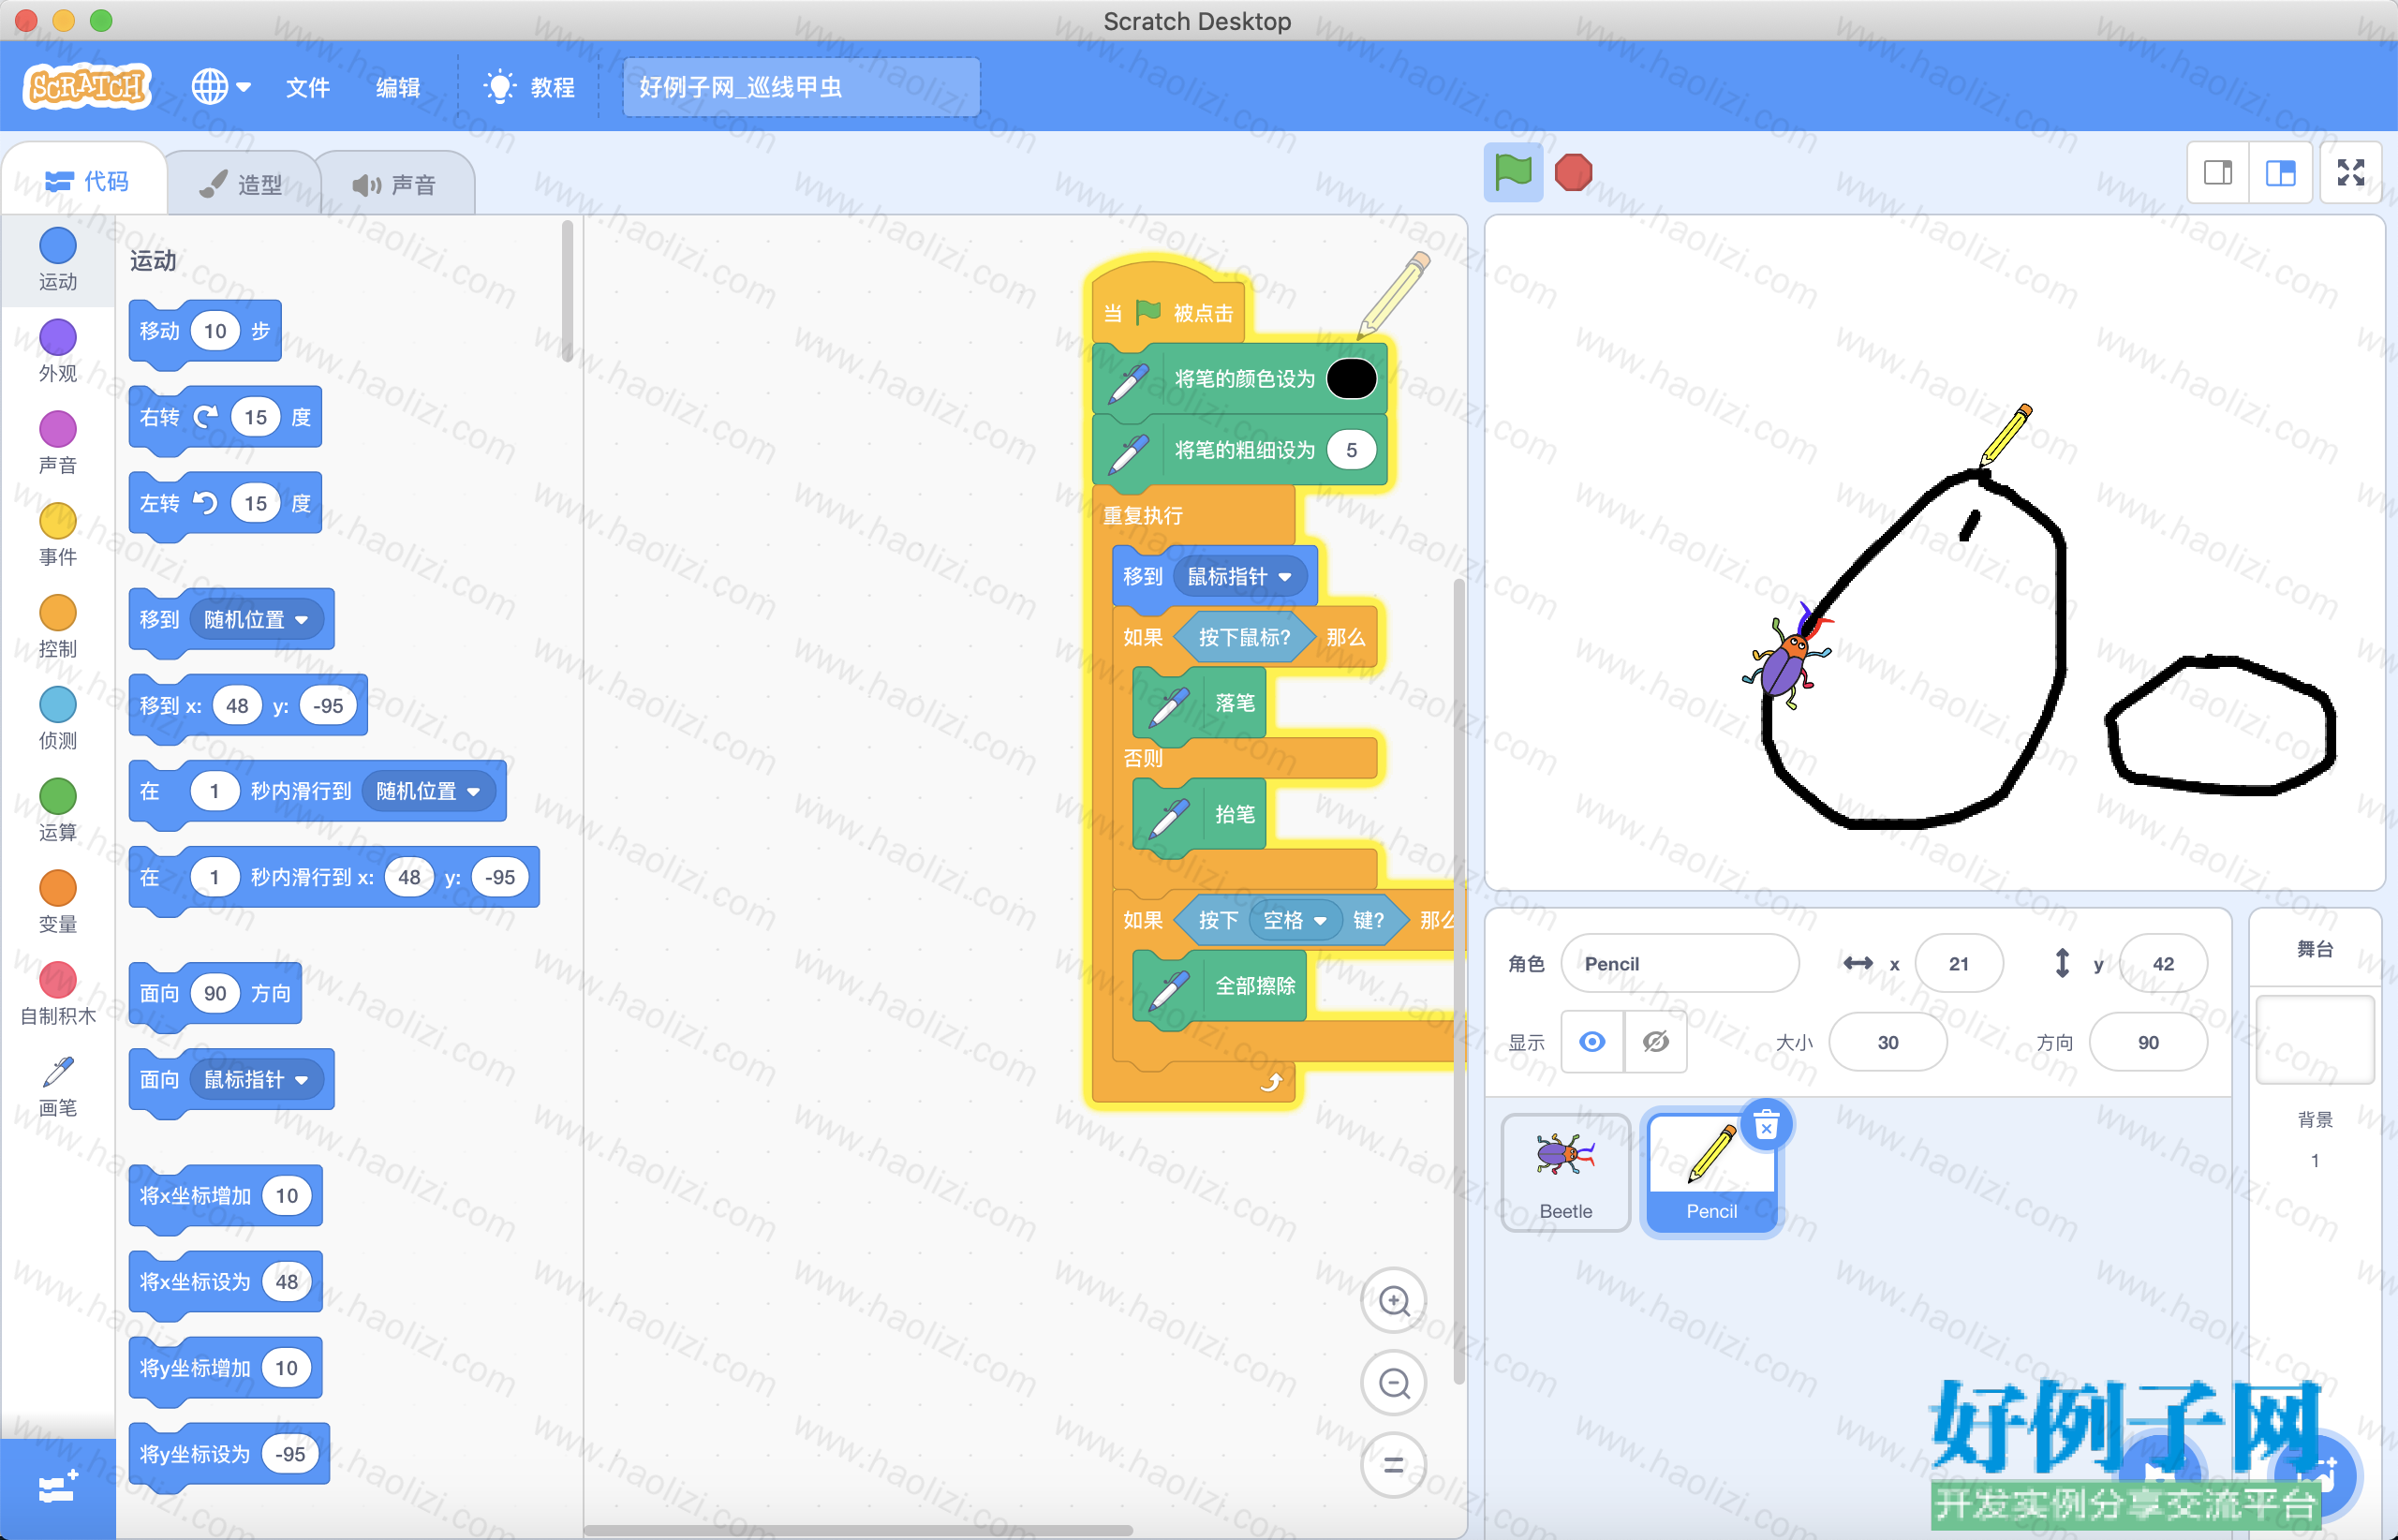2398x1540 pixels.
Task: Select the 变量 variables category
Action: [58, 903]
